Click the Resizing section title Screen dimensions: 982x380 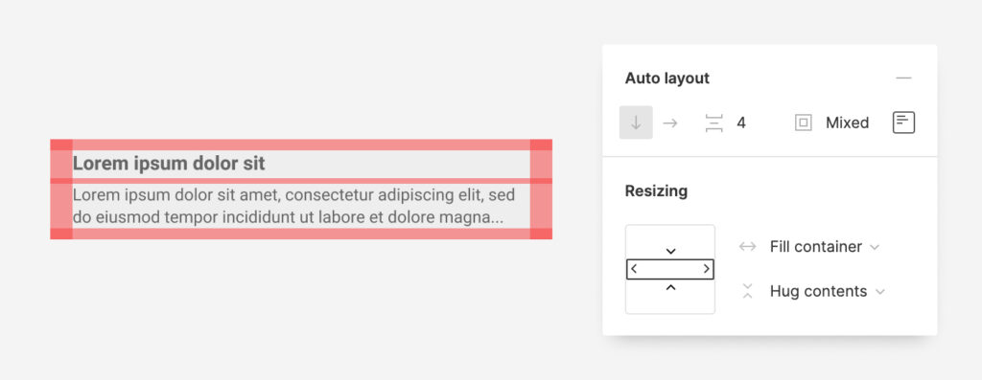[656, 190]
